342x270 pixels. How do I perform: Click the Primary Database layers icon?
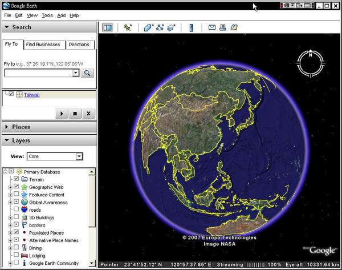(19, 172)
